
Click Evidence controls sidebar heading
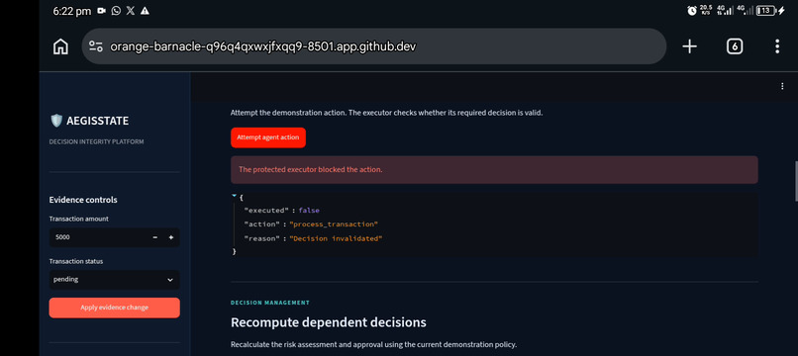[x=83, y=200]
